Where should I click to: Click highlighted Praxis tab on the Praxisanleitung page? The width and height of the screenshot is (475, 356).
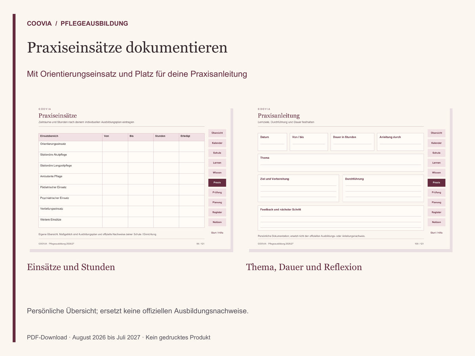(x=436, y=182)
